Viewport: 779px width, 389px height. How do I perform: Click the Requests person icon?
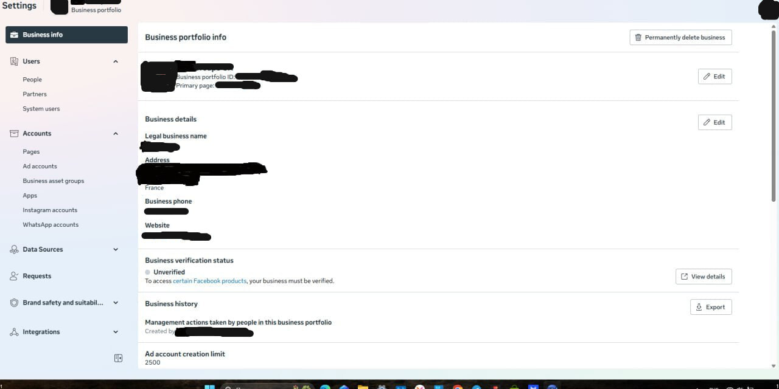point(14,276)
